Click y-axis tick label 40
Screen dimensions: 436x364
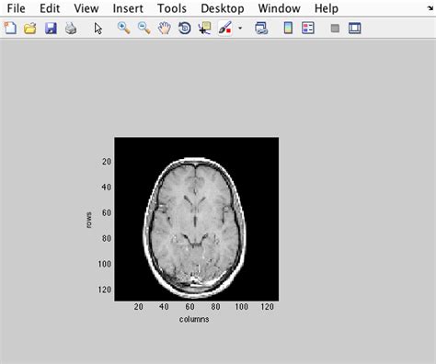(107, 187)
